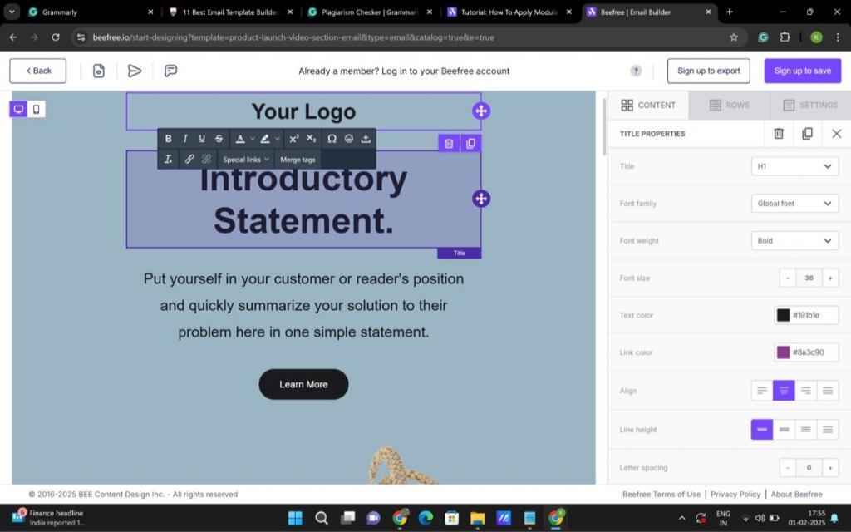851x532 pixels.
Task: Switch to the ROWS tab
Action: coord(729,105)
